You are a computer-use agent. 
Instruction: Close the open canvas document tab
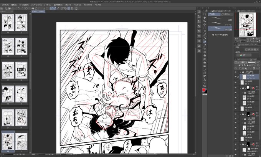44,12
